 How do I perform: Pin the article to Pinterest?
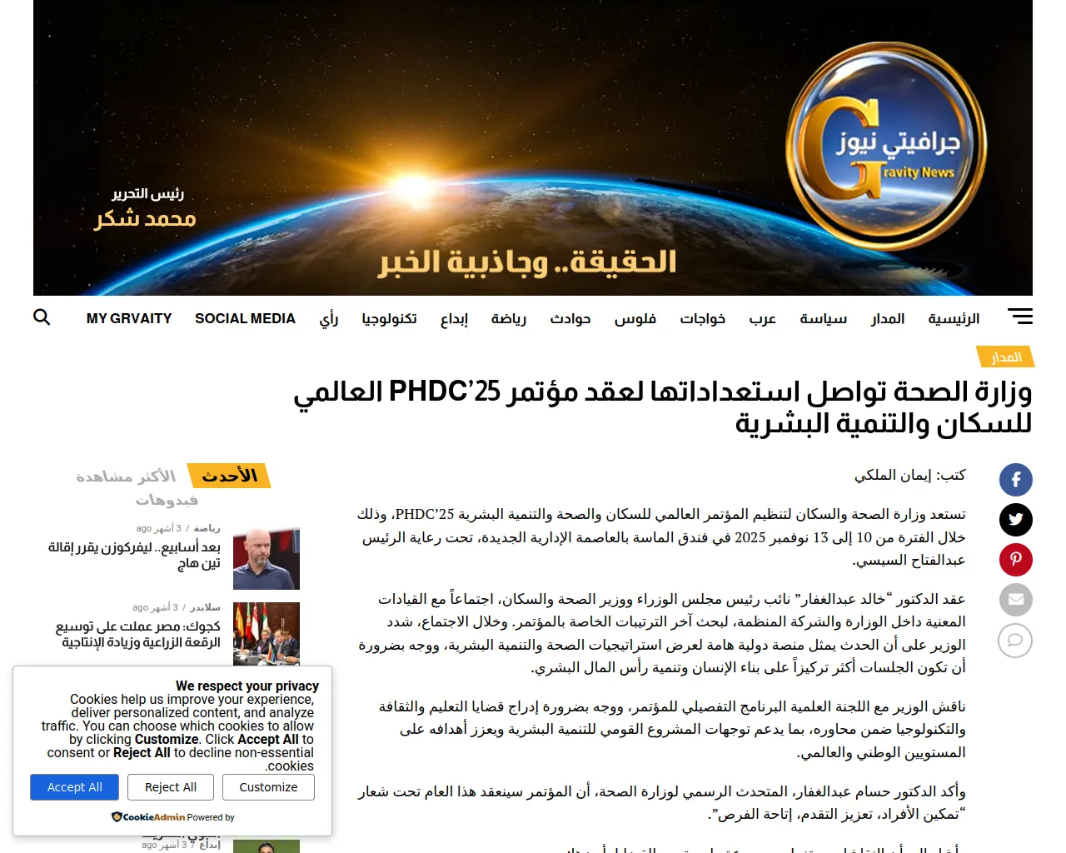[x=1016, y=560]
